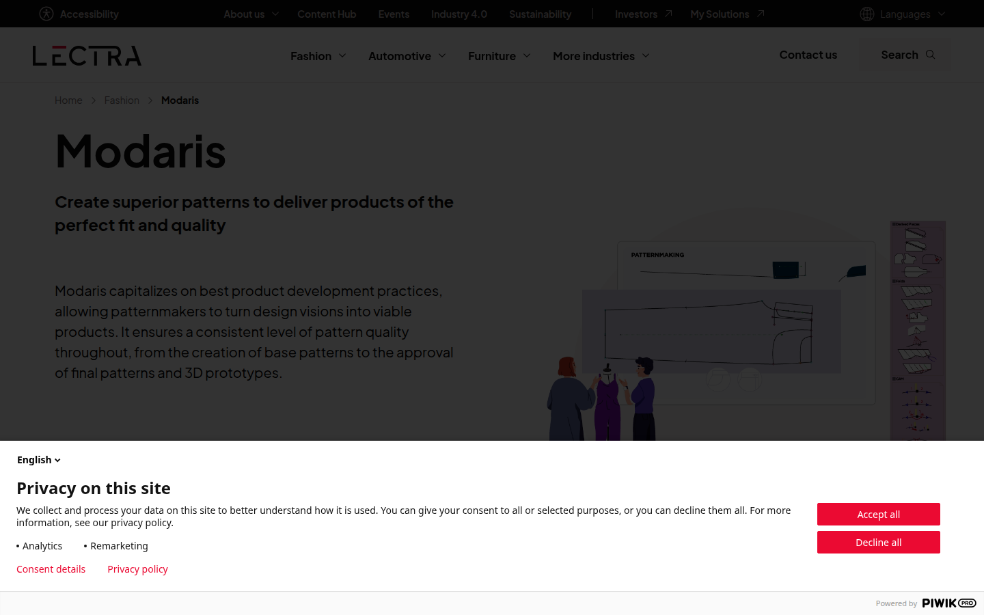Screen dimensions: 984x615
Task: Expand the More industries menu
Action: click(x=601, y=56)
